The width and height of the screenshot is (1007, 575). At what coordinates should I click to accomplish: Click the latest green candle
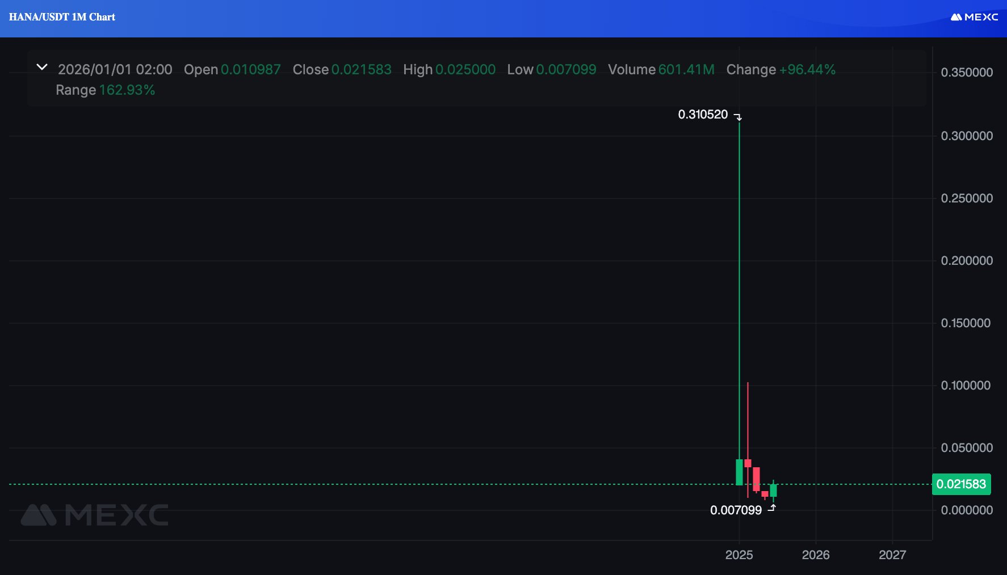click(773, 490)
